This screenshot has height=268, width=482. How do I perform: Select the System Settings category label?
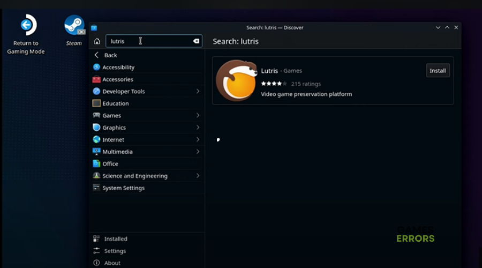coord(123,188)
